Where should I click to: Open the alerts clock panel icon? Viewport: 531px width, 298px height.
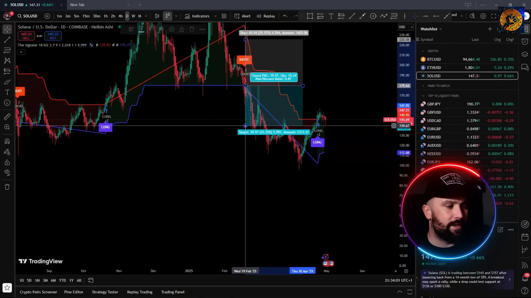coord(525,41)
